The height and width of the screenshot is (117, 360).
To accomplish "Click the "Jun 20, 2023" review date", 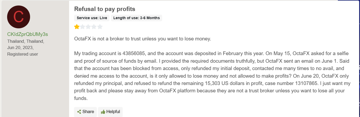I will 20,48.
